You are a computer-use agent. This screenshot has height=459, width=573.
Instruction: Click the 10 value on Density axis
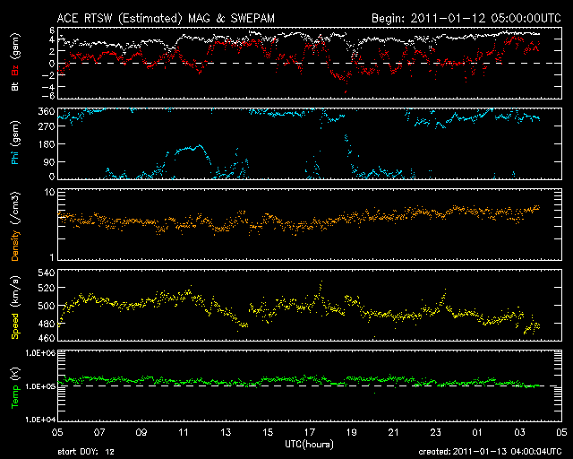click(50, 193)
